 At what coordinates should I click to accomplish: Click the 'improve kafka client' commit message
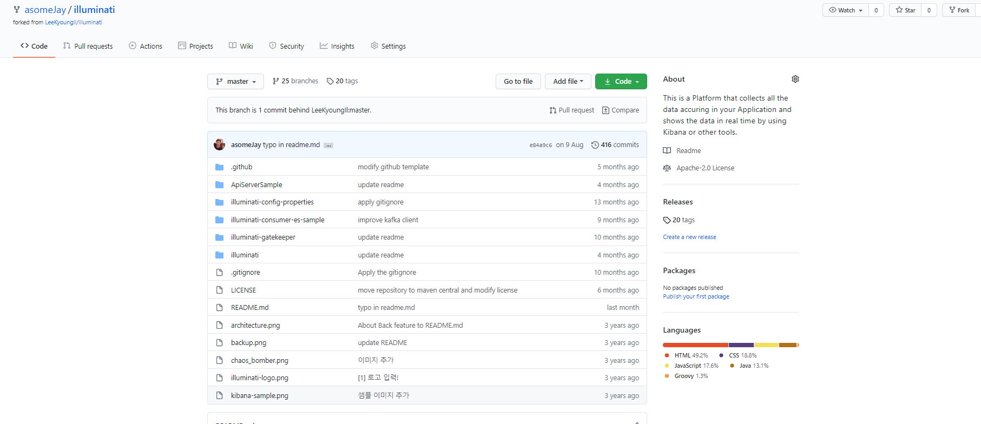(388, 220)
